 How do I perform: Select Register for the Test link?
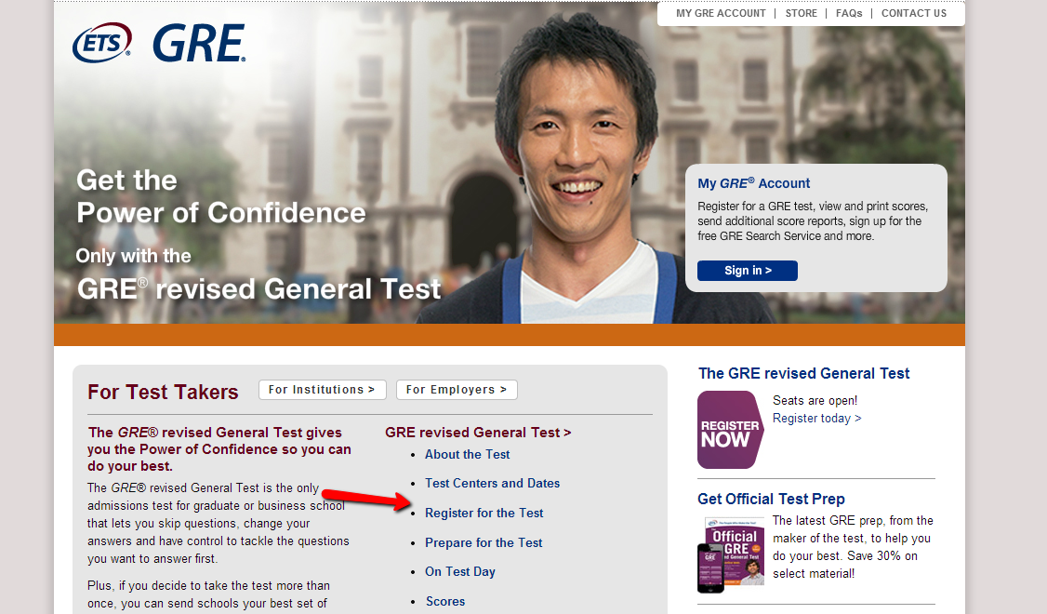tap(484, 514)
